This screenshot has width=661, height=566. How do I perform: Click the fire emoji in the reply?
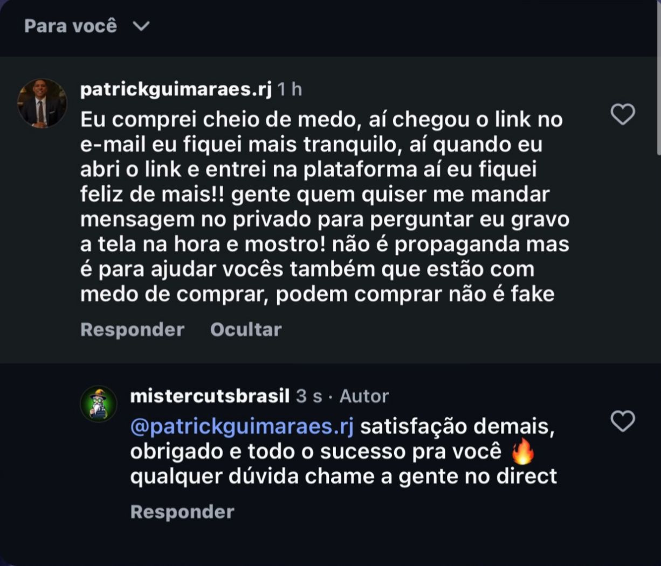coord(522,451)
